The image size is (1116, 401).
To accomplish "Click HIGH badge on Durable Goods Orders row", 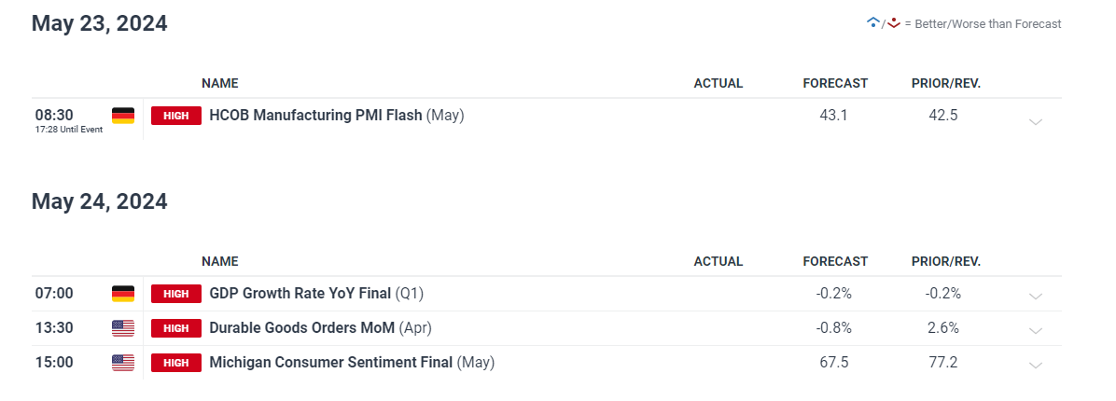I will pos(176,327).
